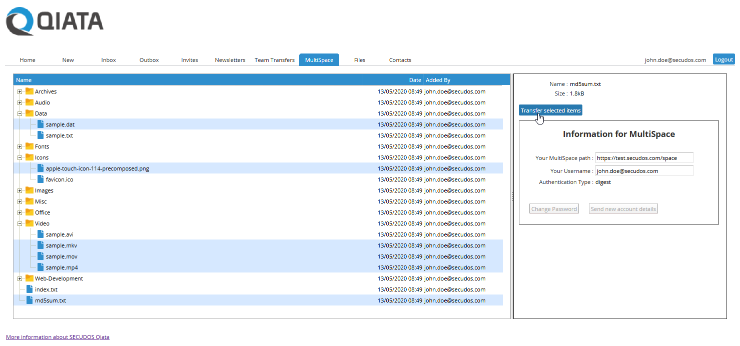Click the QIATA logo
This screenshot has width=740, height=346.
(55, 21)
